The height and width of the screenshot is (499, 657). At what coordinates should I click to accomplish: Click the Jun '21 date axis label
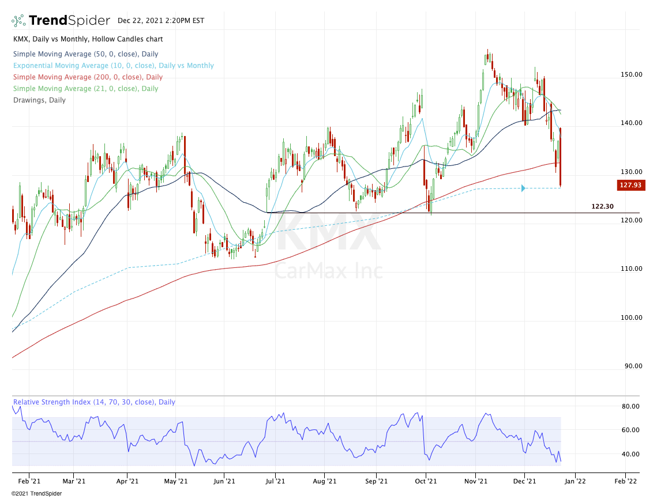(224, 481)
